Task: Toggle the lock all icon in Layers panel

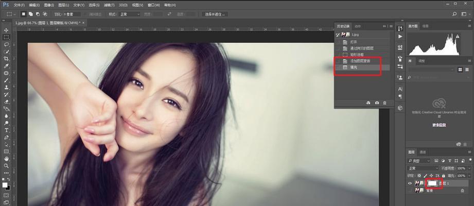Action: tap(443, 176)
